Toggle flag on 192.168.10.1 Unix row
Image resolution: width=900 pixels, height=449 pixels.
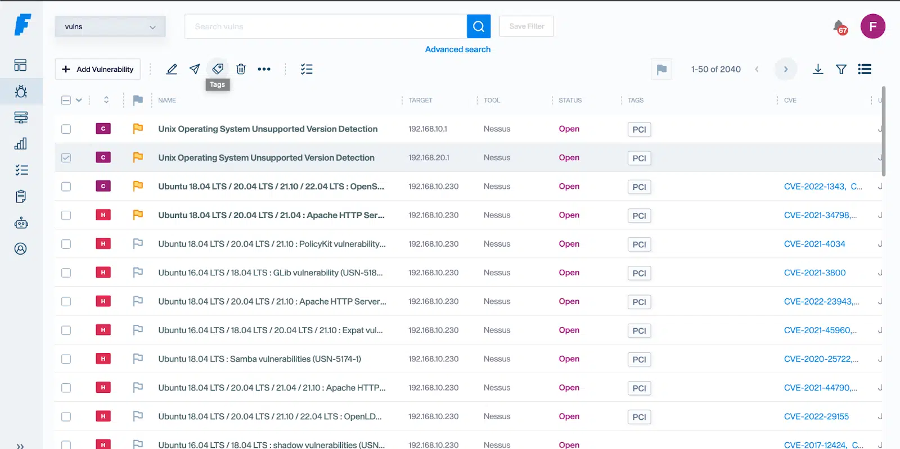click(138, 129)
